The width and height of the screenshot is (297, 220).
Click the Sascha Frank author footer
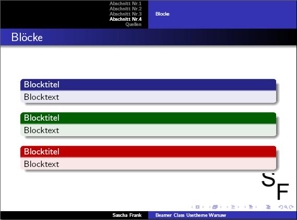(127, 215)
